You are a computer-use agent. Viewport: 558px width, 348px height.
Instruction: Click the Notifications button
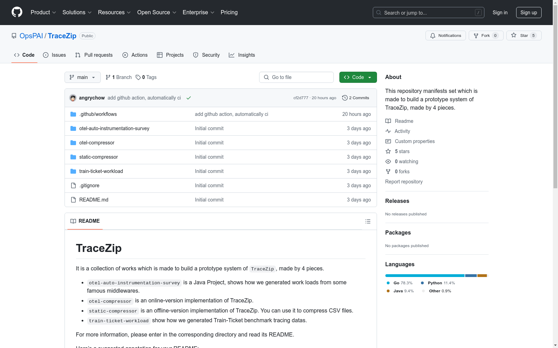(446, 35)
